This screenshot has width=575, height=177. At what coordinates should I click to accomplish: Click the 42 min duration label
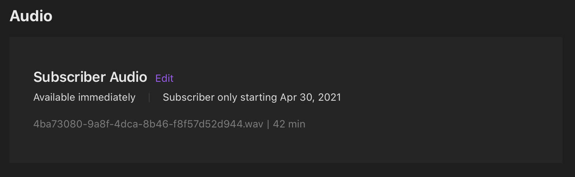point(289,124)
